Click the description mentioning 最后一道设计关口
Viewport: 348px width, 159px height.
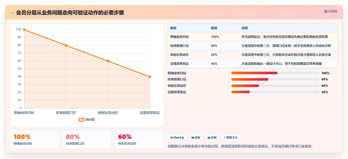pos(281,64)
